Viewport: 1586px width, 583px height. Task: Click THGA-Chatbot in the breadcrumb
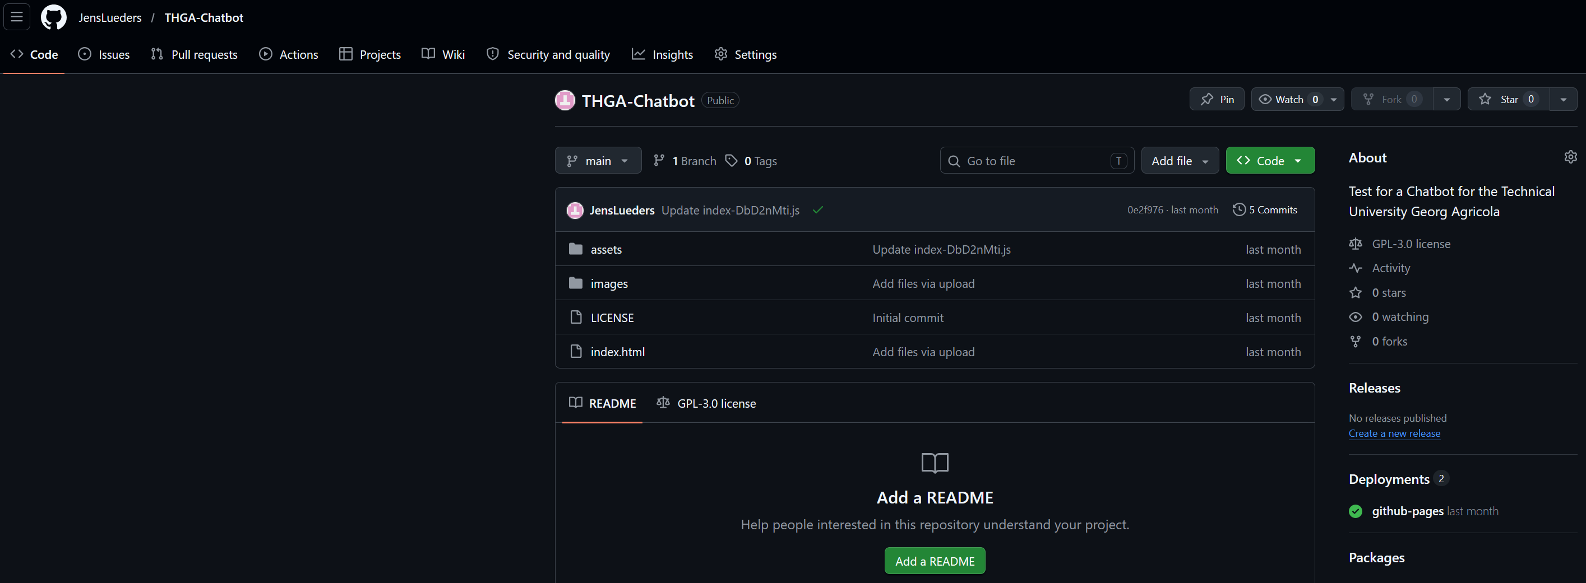click(204, 18)
